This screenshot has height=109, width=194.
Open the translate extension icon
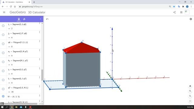tap(179, 7)
